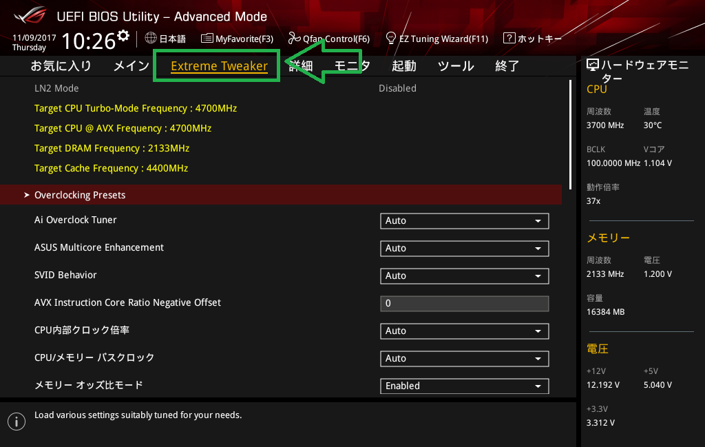The height and width of the screenshot is (447, 705).
Task: Click AVX Core Ratio Negative Offset field
Action: (465, 304)
